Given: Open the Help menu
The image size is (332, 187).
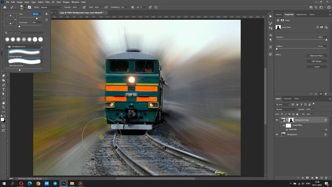Looking at the screenshot, I should pos(84,2).
